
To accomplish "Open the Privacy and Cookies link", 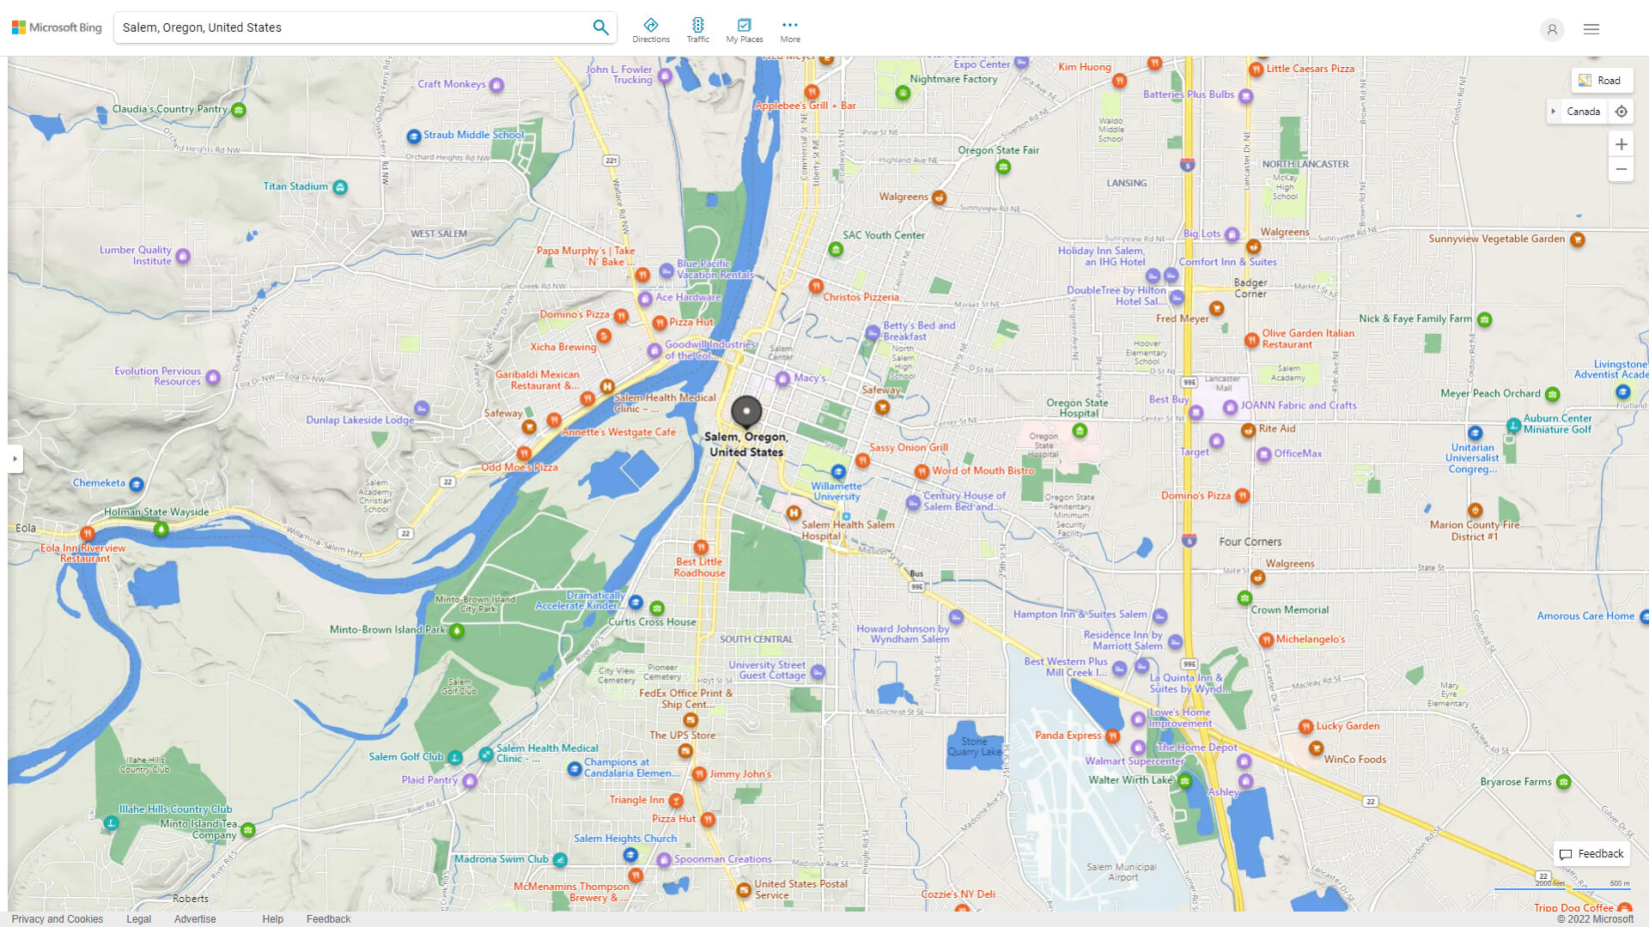I will pyautogui.click(x=57, y=918).
